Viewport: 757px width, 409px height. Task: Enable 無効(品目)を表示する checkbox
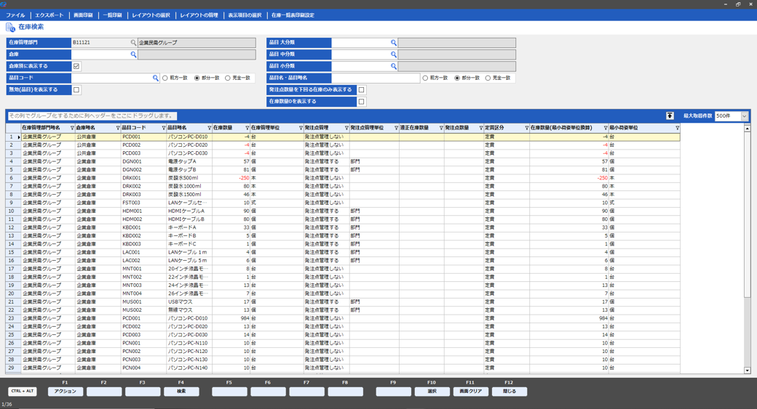tap(76, 89)
